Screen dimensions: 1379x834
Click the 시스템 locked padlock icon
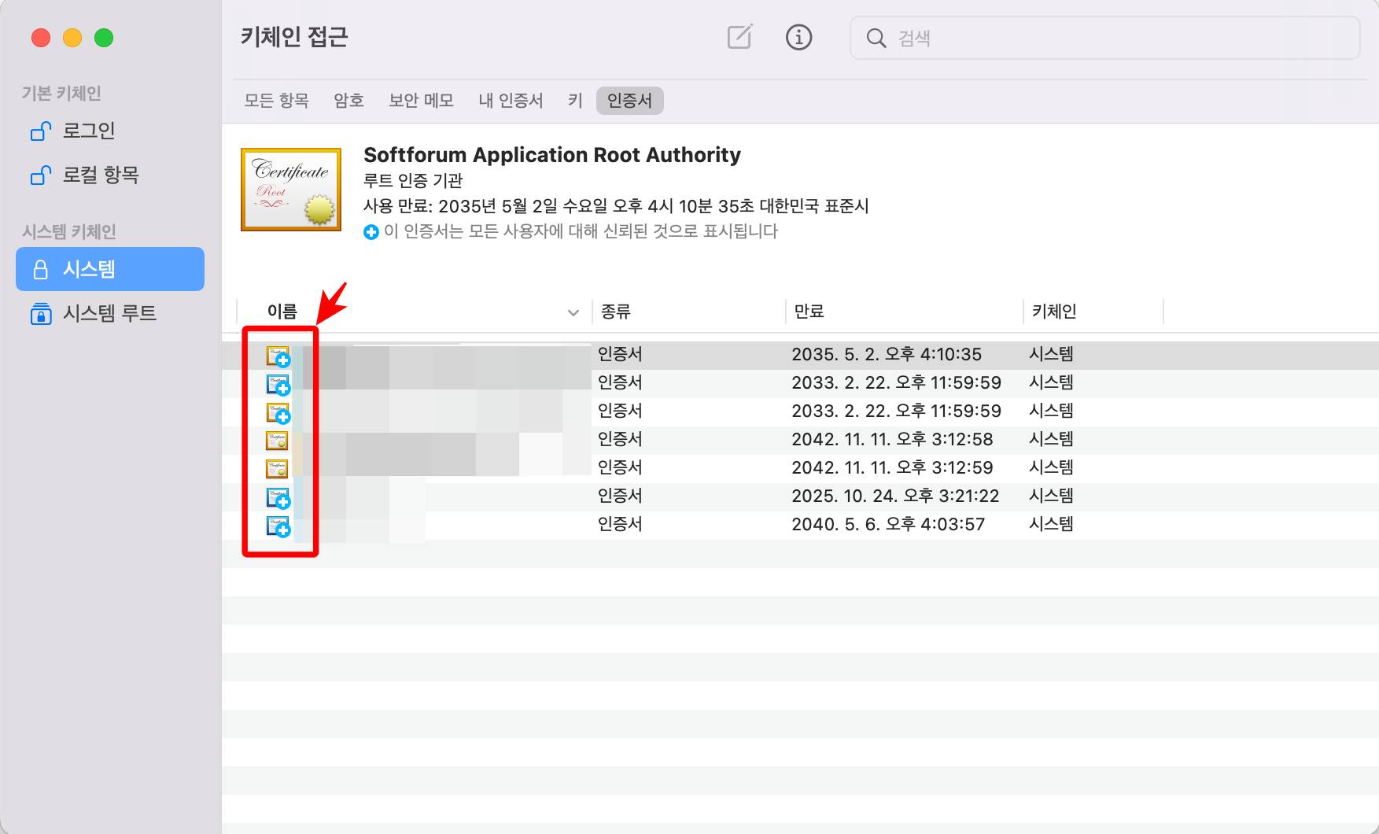click(x=41, y=269)
